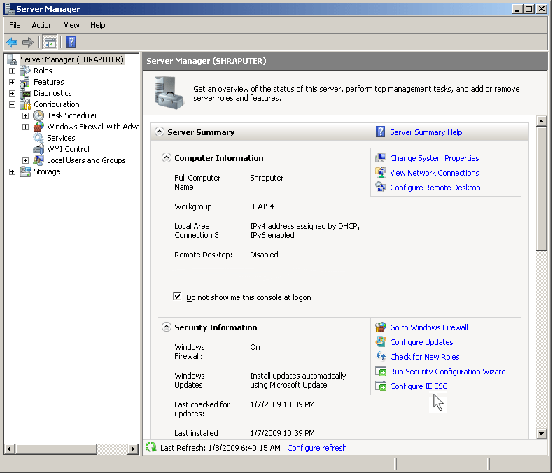Viewport: 560px width, 473px height.
Task: Click Go to Windows Firewall link
Action: click(429, 327)
